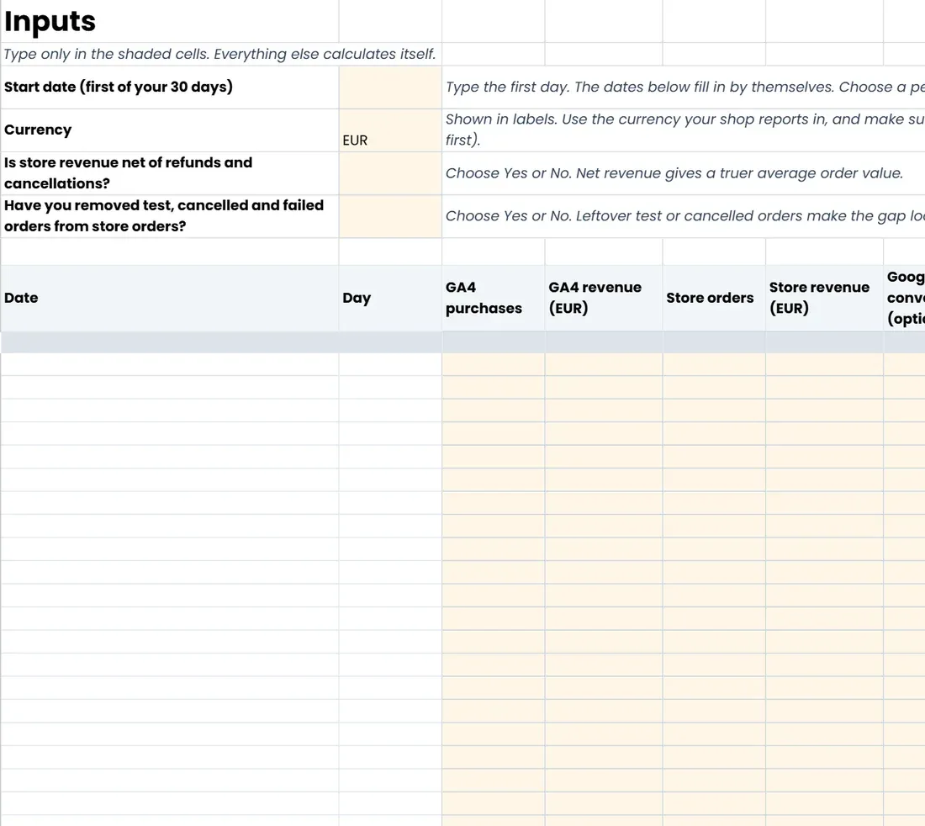Select the GA4 revenue (EUR) column header
The height and width of the screenshot is (826, 925).
point(604,298)
